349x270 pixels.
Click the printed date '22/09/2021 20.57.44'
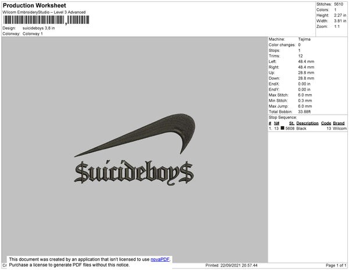tap(238, 265)
